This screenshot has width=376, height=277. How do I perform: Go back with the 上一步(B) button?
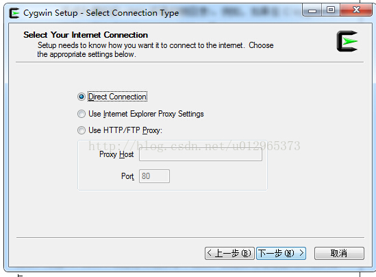229,253
